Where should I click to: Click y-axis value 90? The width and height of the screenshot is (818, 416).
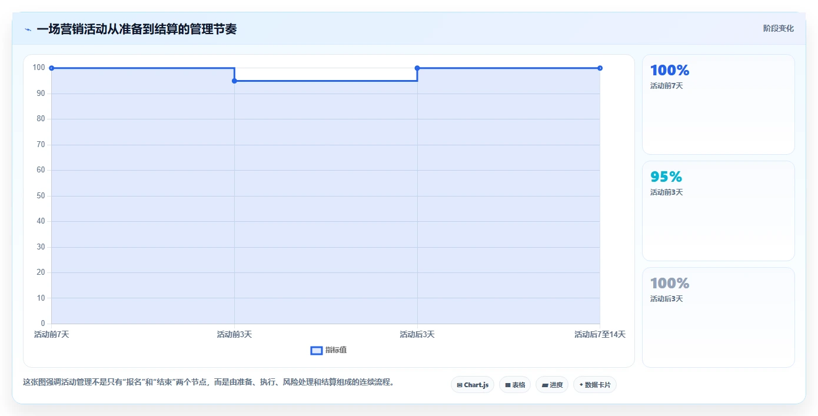(x=41, y=93)
